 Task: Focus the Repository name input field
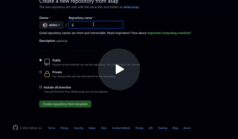tap(96, 25)
